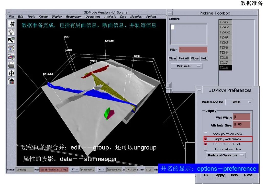The height and width of the screenshot is (184, 266).
Task: Open the layered surface section tool
Action: (x=11, y=57)
